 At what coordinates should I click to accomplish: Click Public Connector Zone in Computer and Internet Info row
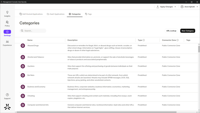click(171, 105)
